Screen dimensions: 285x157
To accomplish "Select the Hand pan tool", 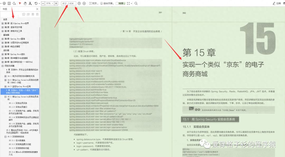I will click(x=25, y=3).
